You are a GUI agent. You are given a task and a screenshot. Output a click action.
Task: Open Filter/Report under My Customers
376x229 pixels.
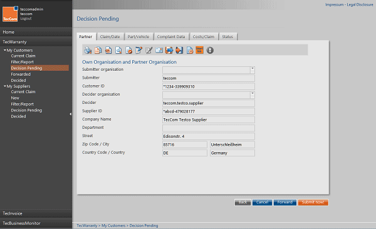point(23,62)
